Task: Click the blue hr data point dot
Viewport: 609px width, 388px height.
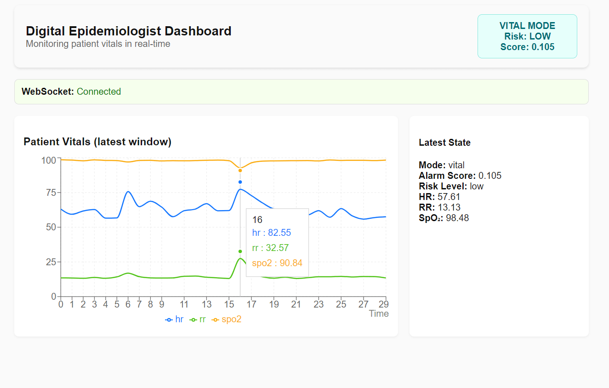Action: pyautogui.click(x=240, y=182)
